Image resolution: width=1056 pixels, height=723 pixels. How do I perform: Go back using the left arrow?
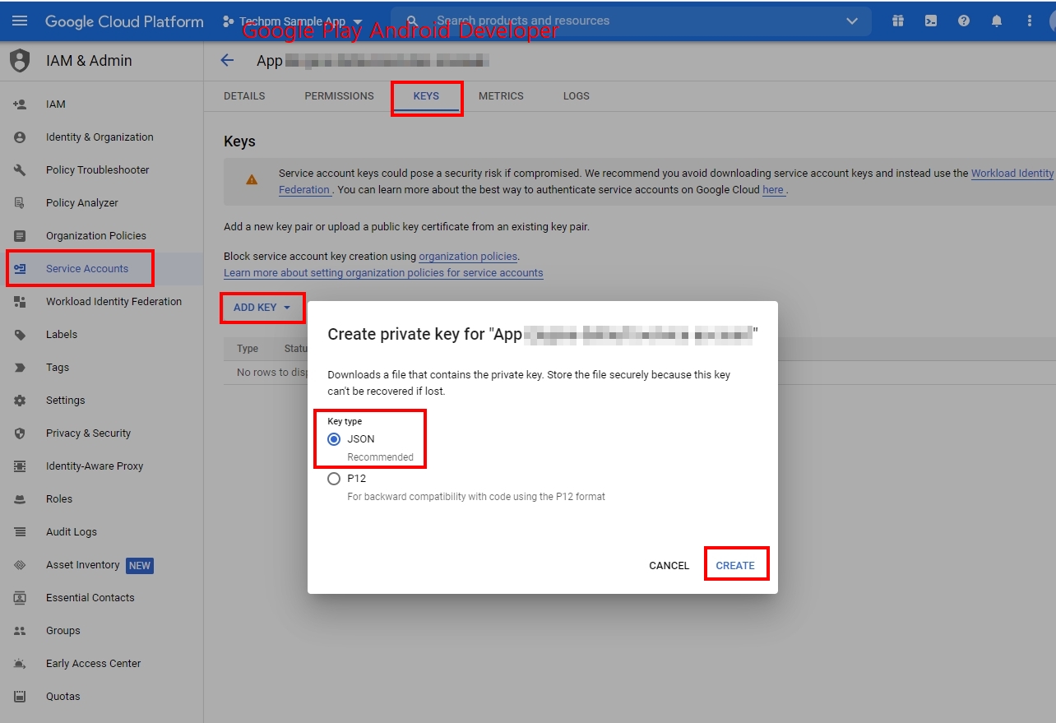click(228, 60)
